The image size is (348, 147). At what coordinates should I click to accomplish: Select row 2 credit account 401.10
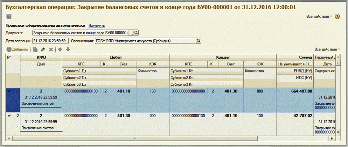pyautogui.click(x=231, y=115)
